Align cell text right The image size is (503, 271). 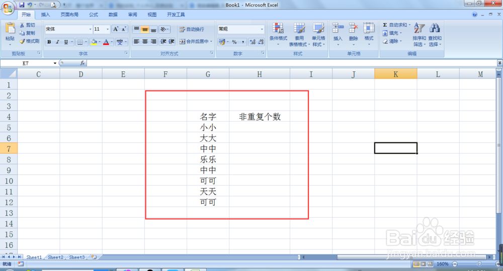click(x=153, y=42)
